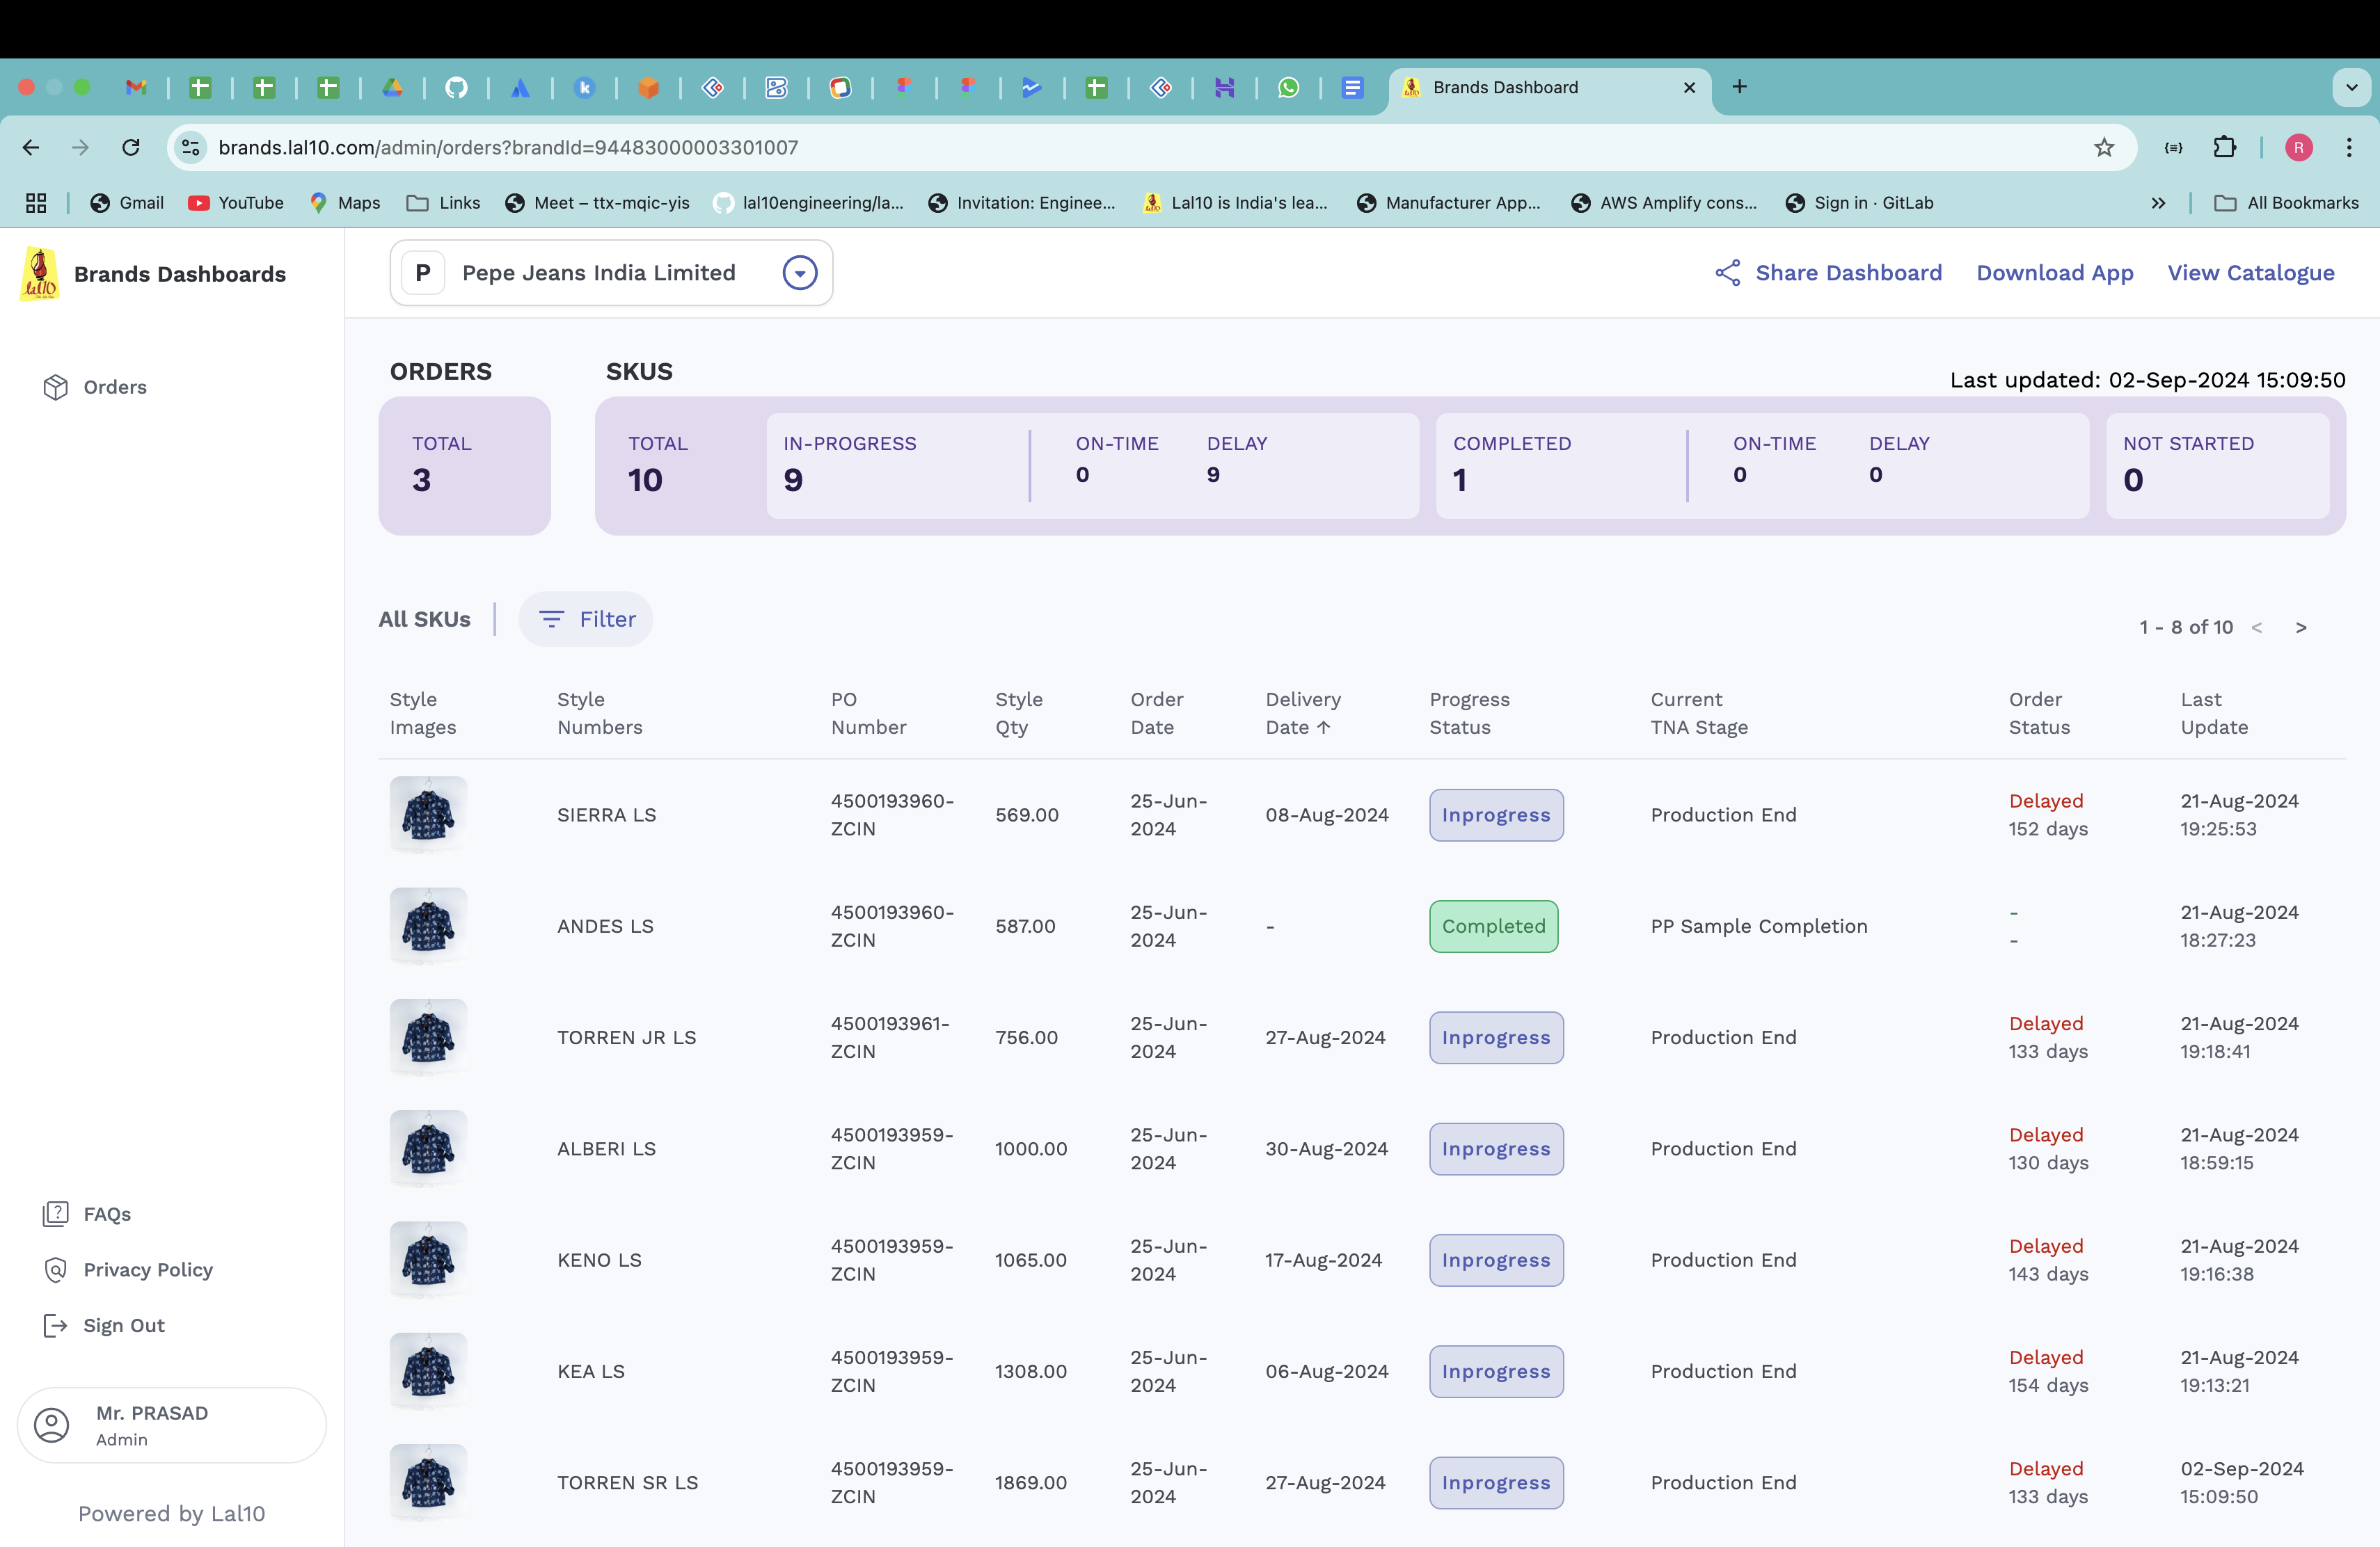Viewport: 2380px width, 1547px height.
Task: Switch to the Brands Dashboard tab
Action: [x=1550, y=88]
